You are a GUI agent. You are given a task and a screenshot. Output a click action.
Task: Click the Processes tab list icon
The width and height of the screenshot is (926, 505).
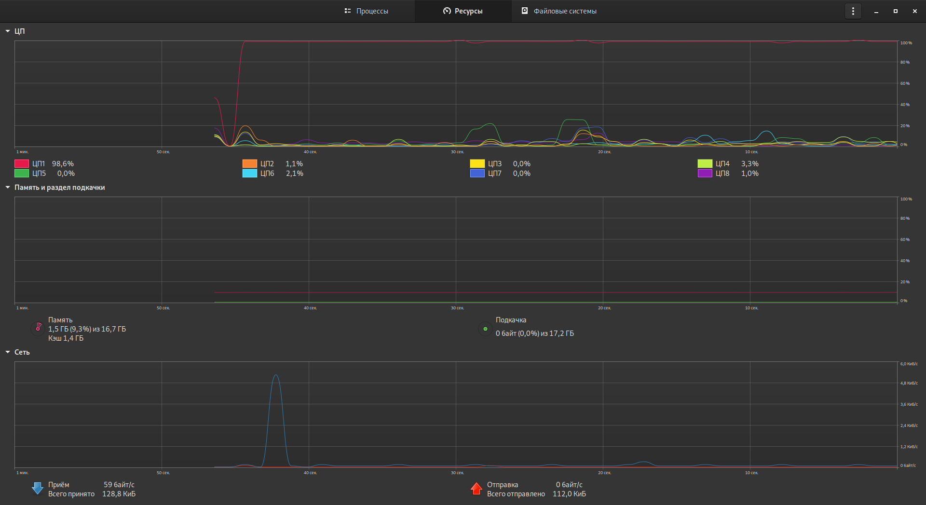[347, 11]
